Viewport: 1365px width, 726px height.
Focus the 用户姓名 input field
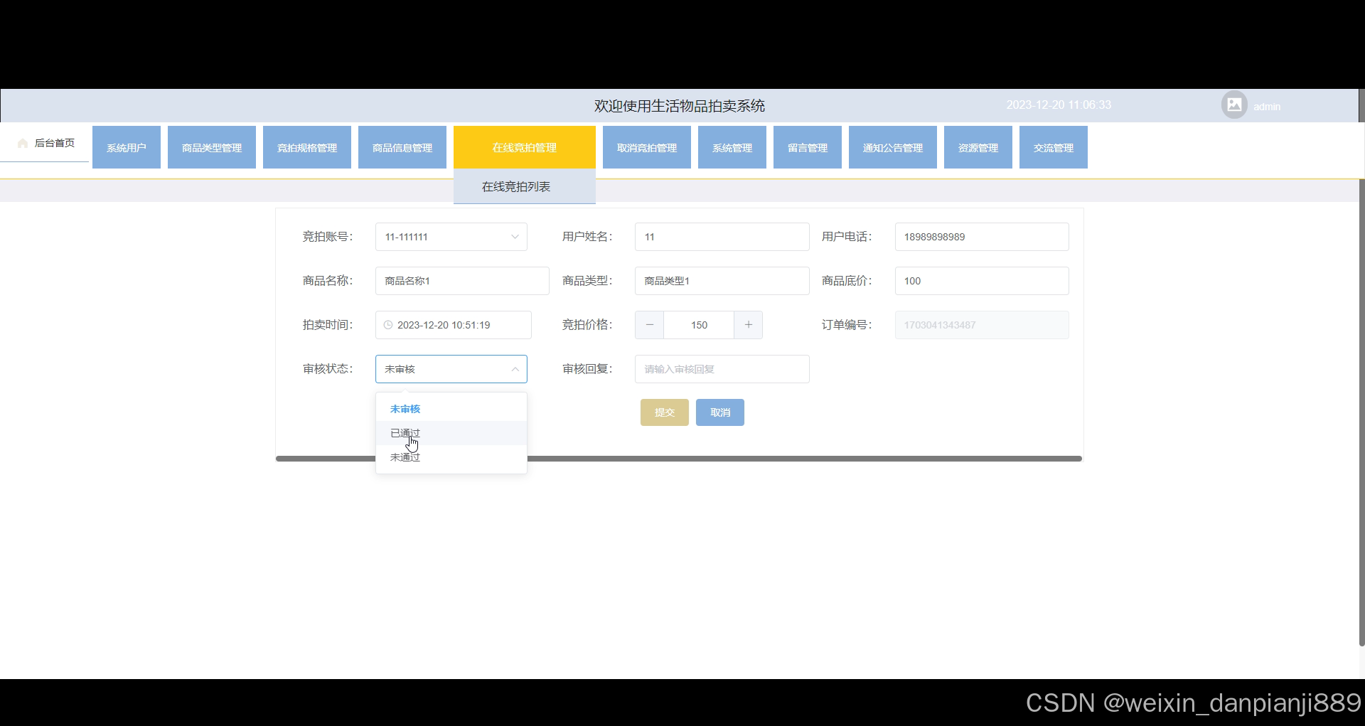[722, 237]
